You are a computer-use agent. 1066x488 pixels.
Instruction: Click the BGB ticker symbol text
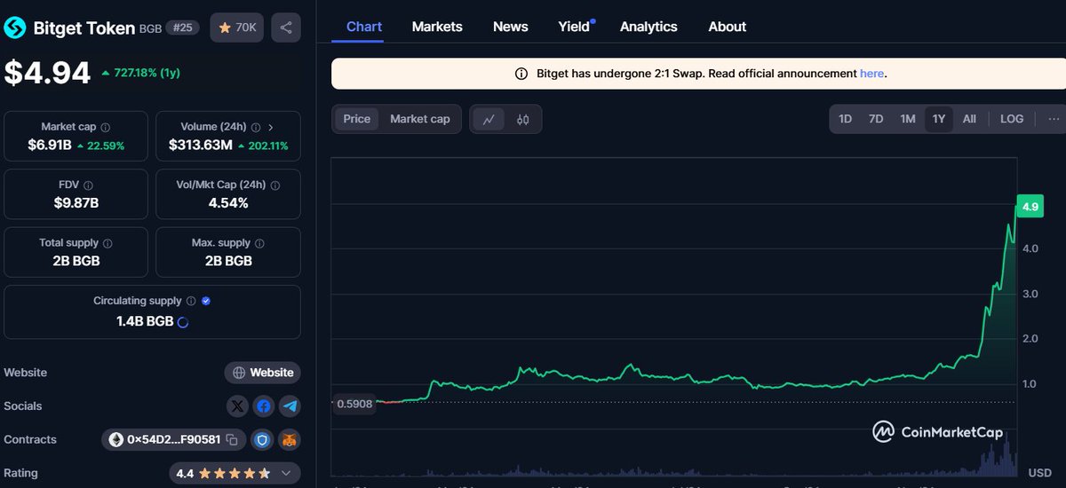[x=150, y=29]
